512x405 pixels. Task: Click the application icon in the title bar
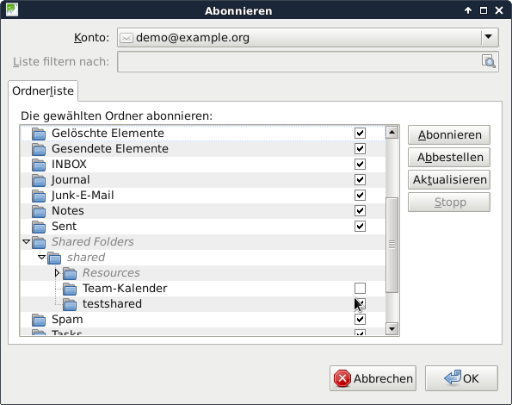tap(12, 9)
